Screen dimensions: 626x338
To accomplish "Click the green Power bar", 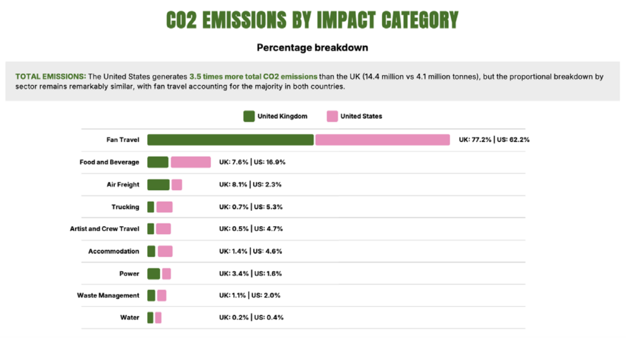I will pyautogui.click(x=153, y=274).
